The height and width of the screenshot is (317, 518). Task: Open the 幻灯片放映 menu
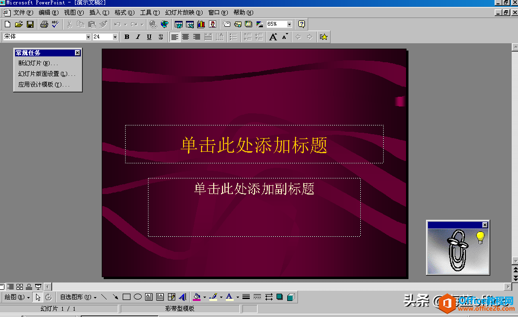pos(183,13)
